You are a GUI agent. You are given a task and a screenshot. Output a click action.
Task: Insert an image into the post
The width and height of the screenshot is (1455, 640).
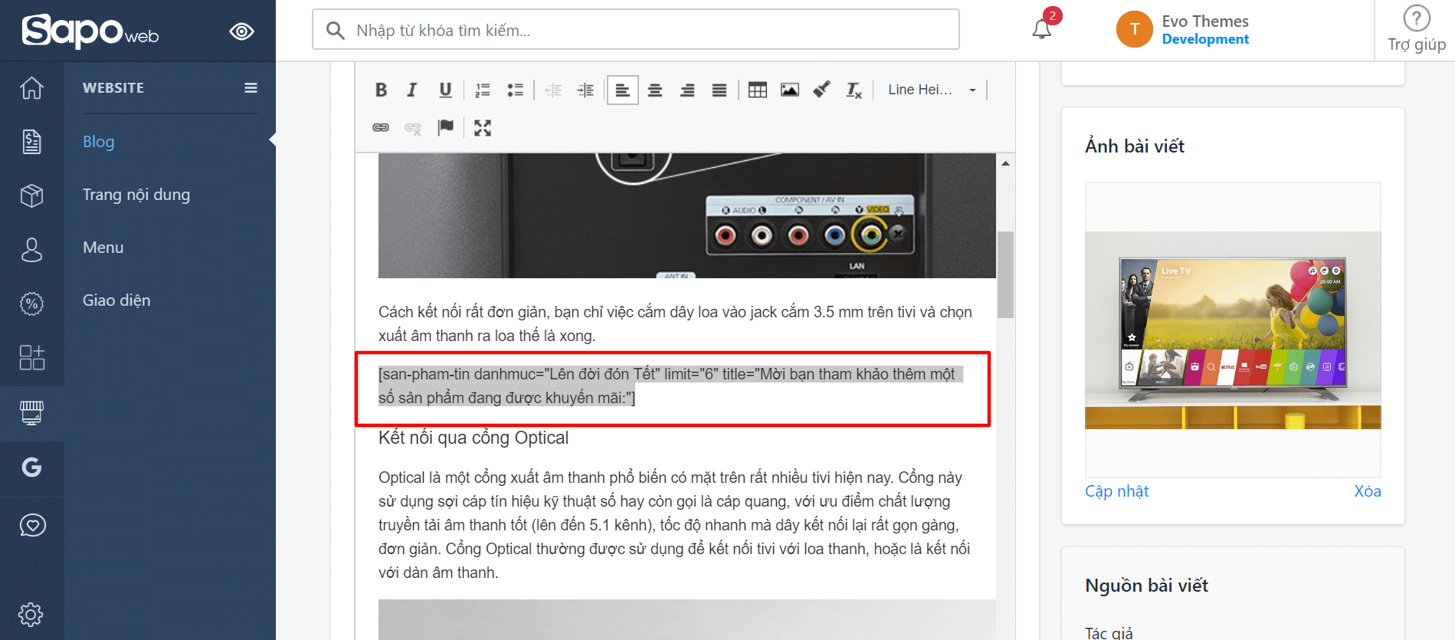pyautogui.click(x=790, y=90)
